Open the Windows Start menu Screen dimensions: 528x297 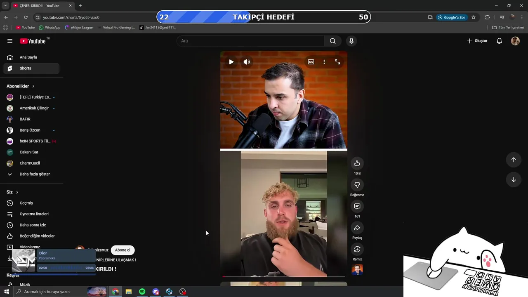pos(6,292)
